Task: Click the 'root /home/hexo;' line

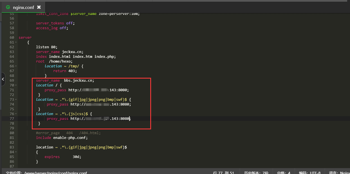Action: 54,61
